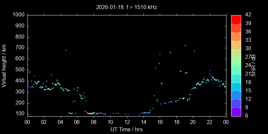Viewport: 268px width, 134px height.
Task: Click the 'Virtual height / km' axis label
Action: coord(4,66)
